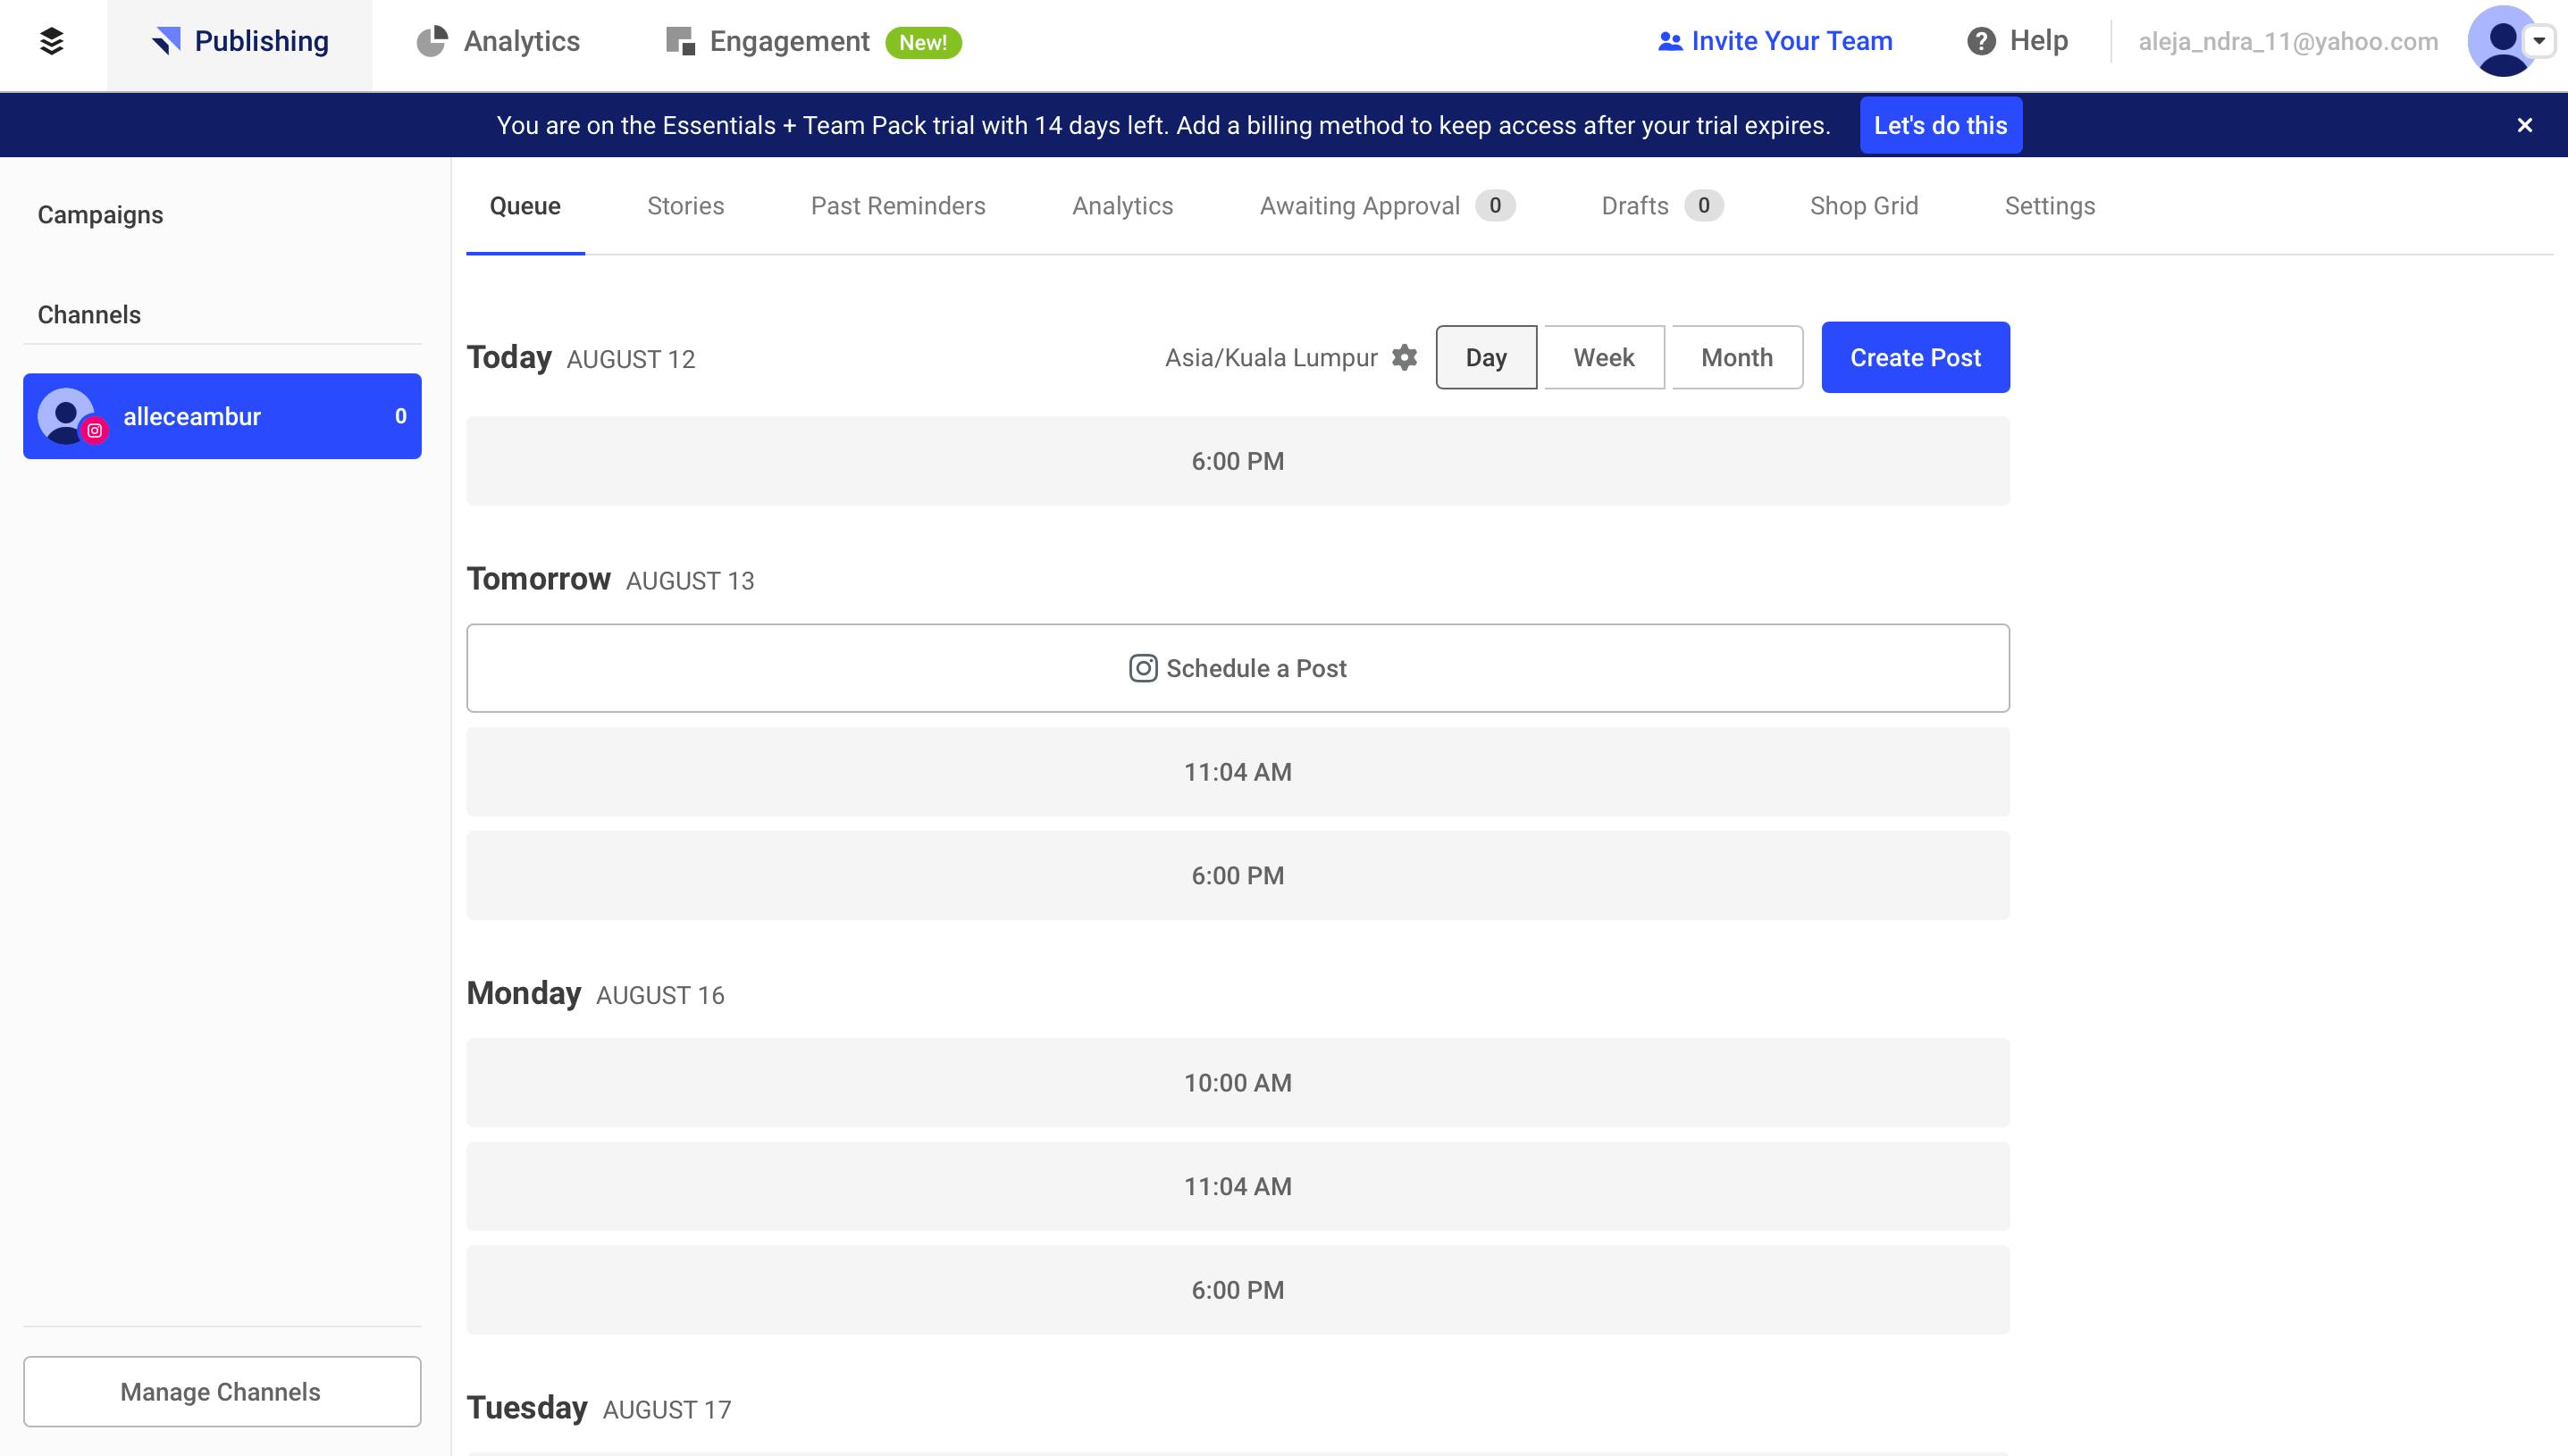
Task: Select the Month view toggle
Action: coord(1736,357)
